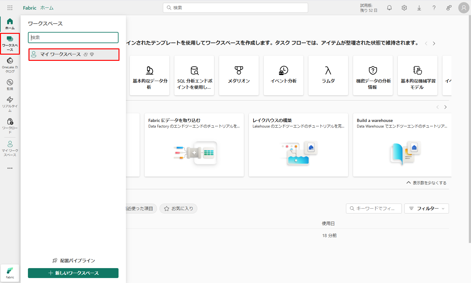This screenshot has width=471, height=283.
Task: Select the メダリオン template card
Action: pos(239,75)
